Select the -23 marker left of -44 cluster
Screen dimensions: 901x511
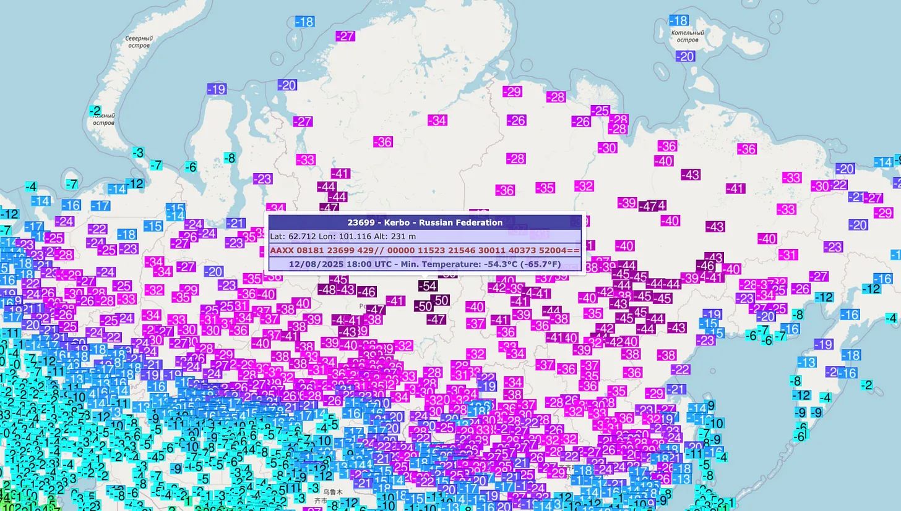pos(262,179)
